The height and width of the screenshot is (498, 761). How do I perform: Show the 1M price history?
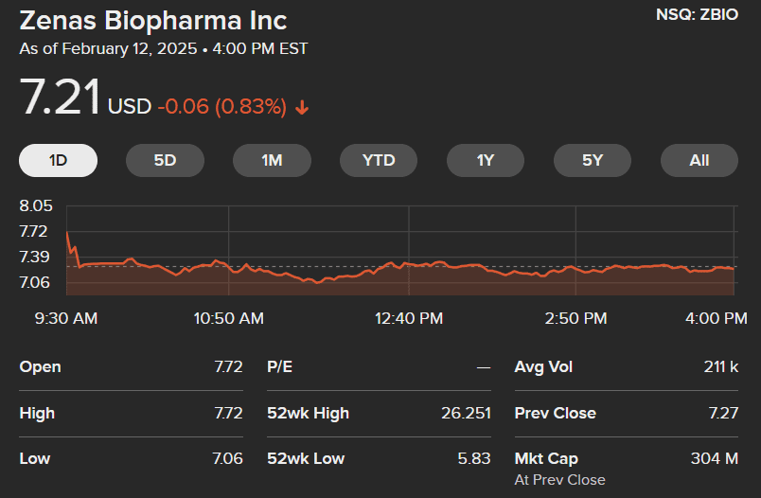pos(272,160)
